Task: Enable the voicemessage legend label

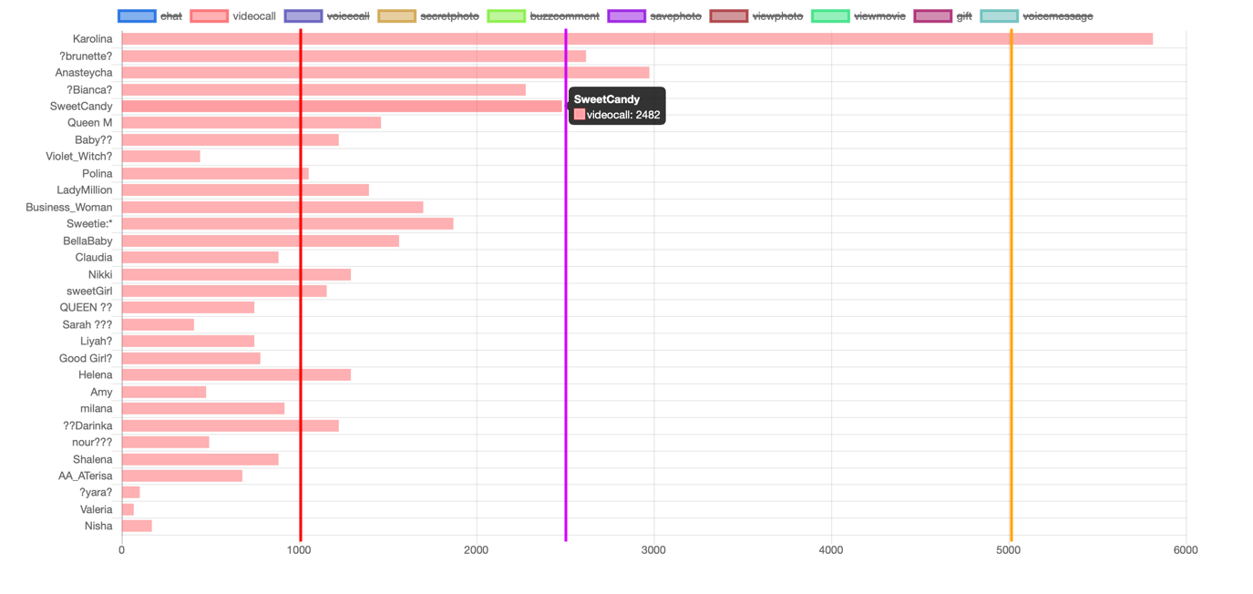Action: pyautogui.click(x=1058, y=15)
